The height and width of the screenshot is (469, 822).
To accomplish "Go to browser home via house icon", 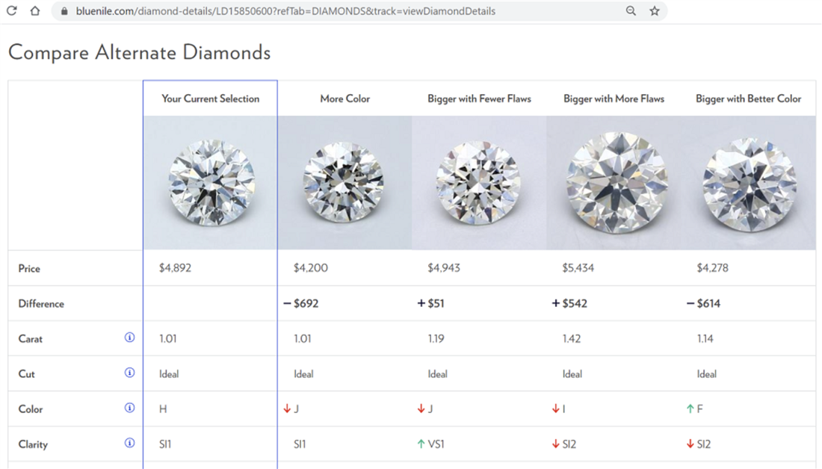I will coord(35,11).
